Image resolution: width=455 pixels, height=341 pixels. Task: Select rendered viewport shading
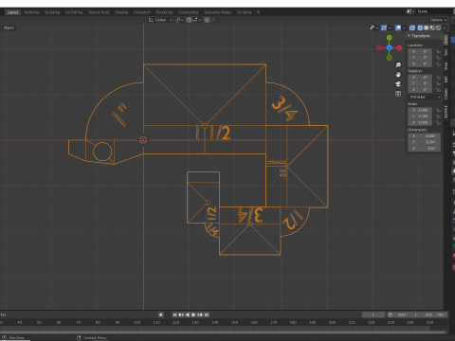(x=438, y=27)
